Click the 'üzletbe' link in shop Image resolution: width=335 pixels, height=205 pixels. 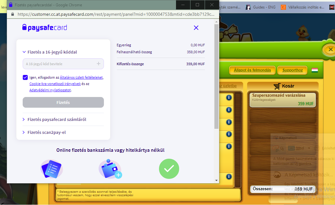[228, 86]
